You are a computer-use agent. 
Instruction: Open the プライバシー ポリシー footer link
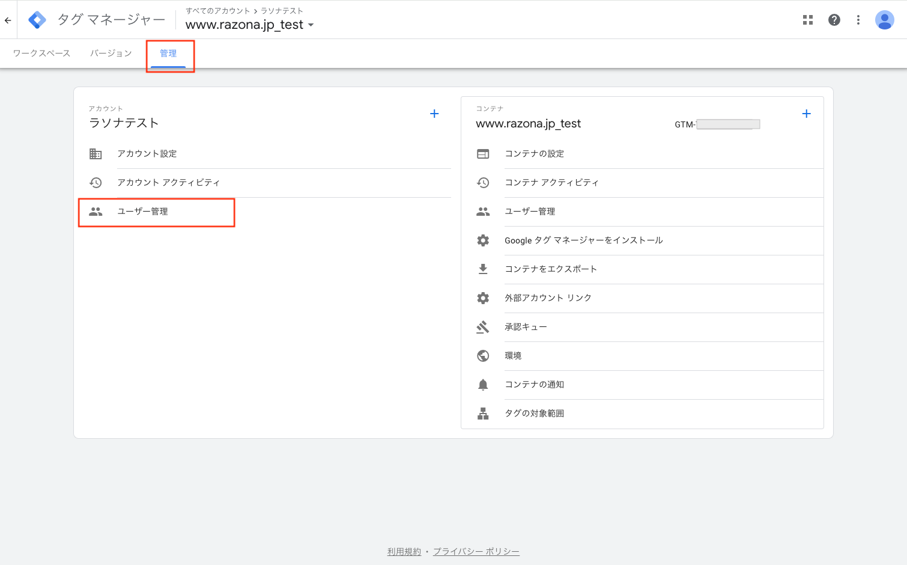click(476, 552)
